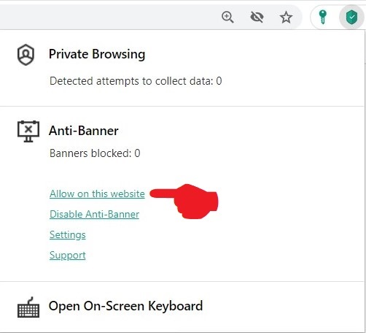Select the Anti-Banner heading
366x333 pixels.
click(x=84, y=131)
